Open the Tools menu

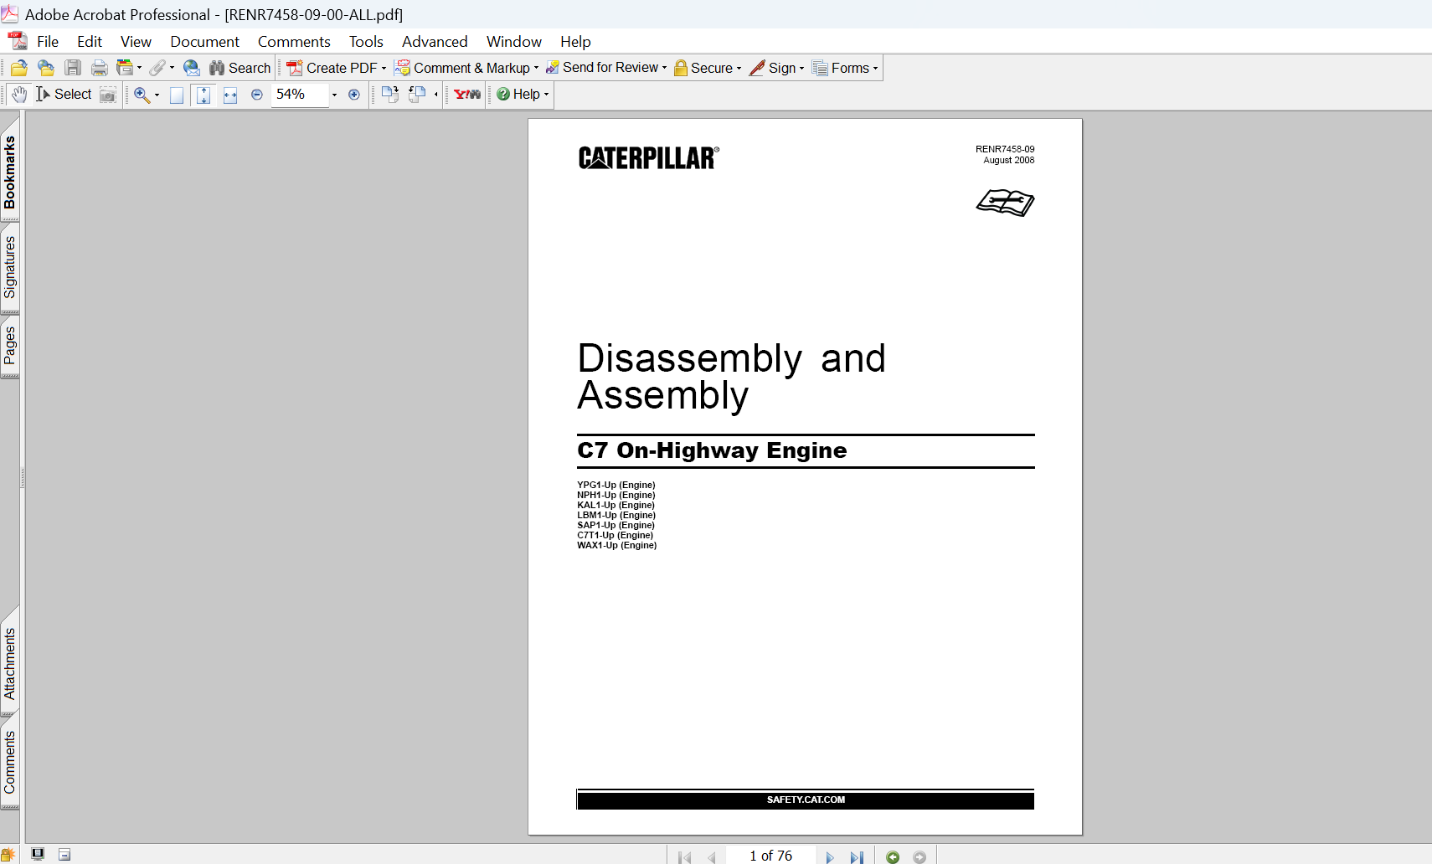[x=366, y=42]
